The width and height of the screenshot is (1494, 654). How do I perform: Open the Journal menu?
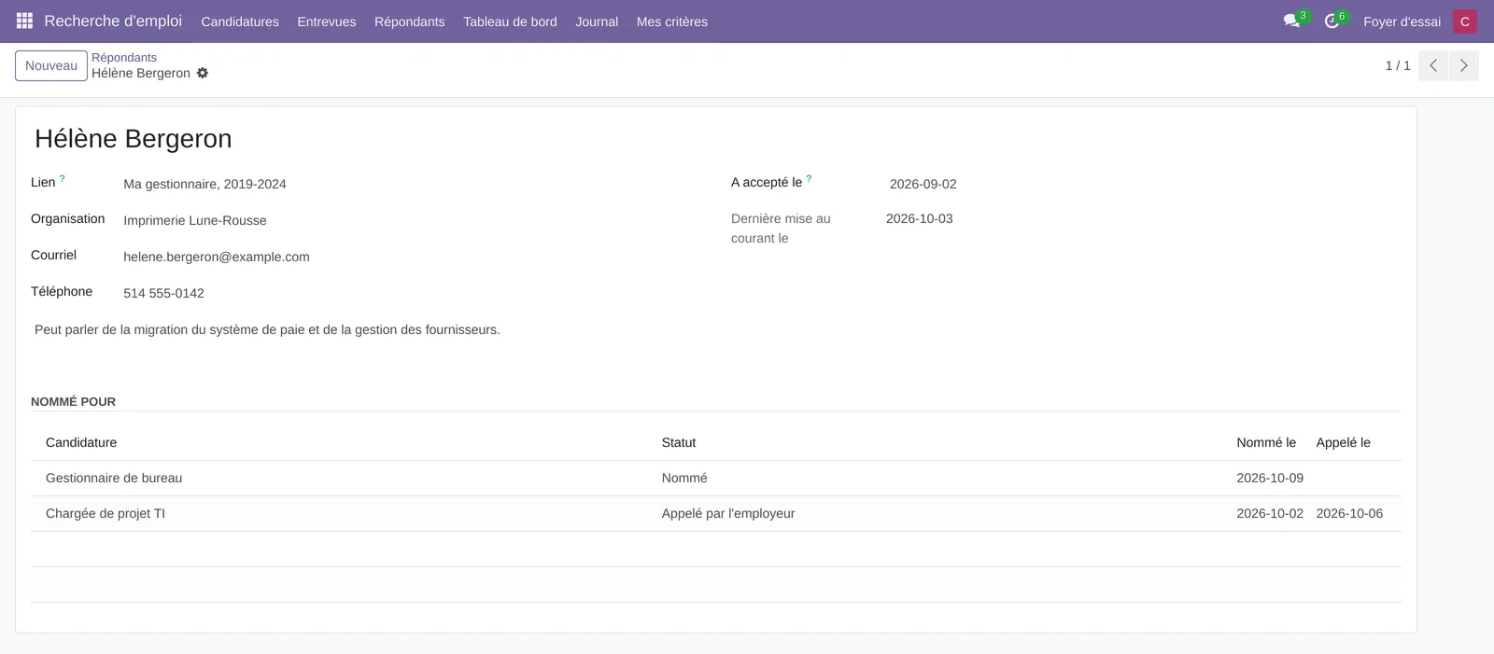coord(597,21)
